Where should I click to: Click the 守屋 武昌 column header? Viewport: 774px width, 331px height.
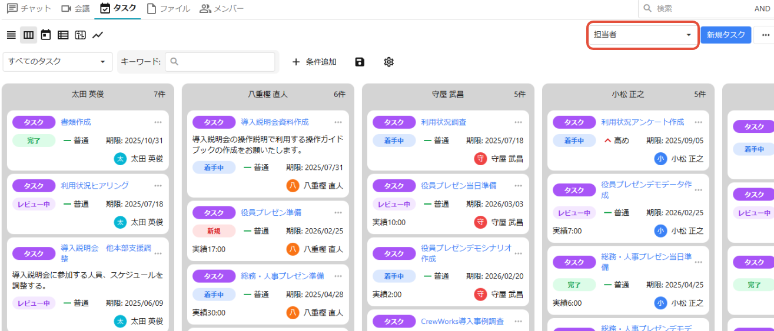(448, 94)
